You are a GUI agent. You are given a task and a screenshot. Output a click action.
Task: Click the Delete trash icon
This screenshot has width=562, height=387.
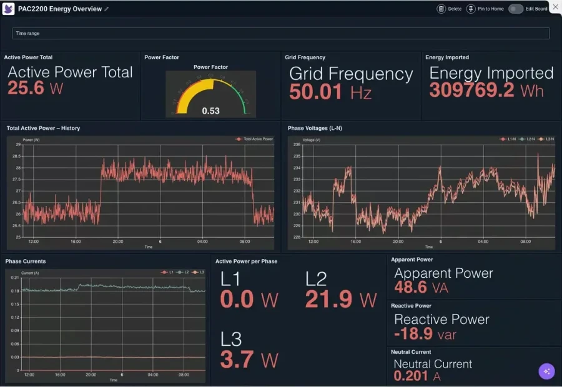coord(441,9)
